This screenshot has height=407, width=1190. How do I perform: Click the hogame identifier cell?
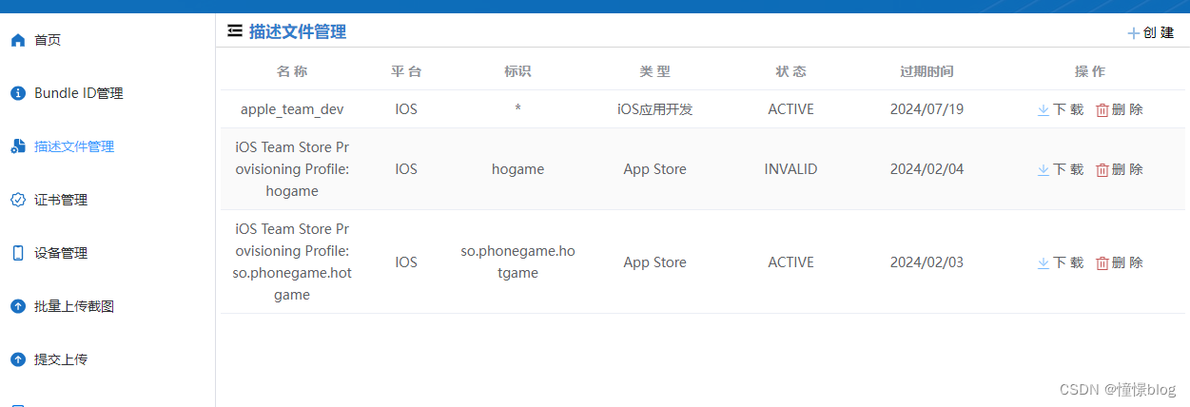[x=517, y=169]
